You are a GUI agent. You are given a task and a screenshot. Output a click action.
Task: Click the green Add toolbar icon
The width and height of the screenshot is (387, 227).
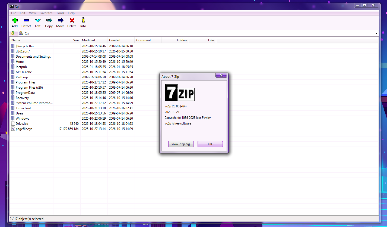coord(15,20)
